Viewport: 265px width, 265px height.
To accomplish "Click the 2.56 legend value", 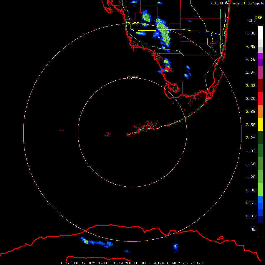I will tap(251, 125).
